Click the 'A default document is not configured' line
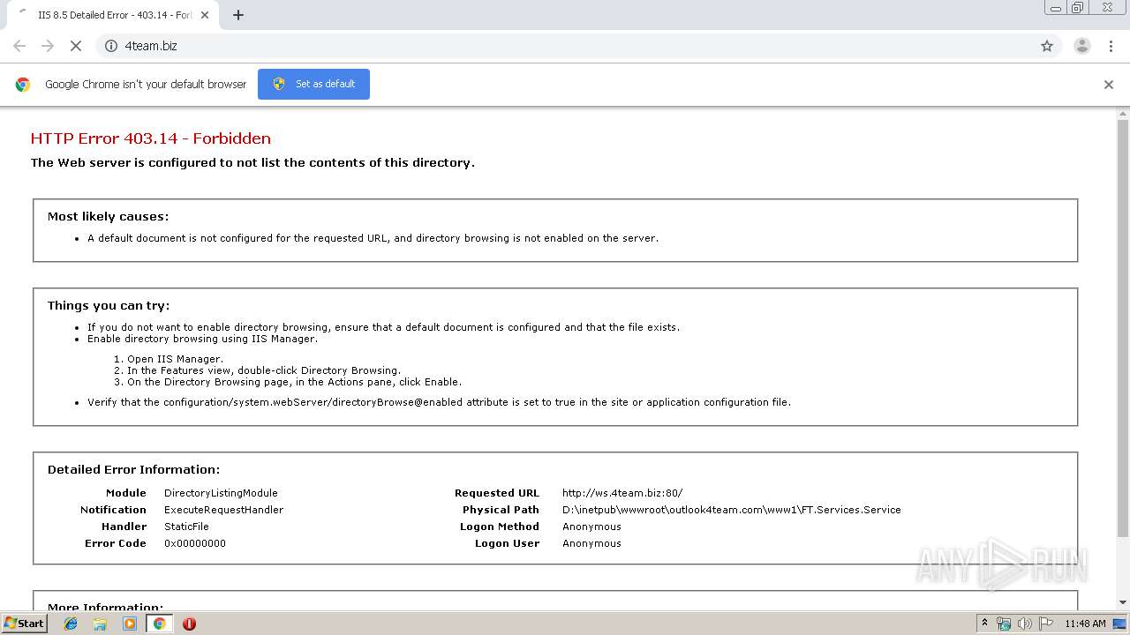 coord(373,238)
